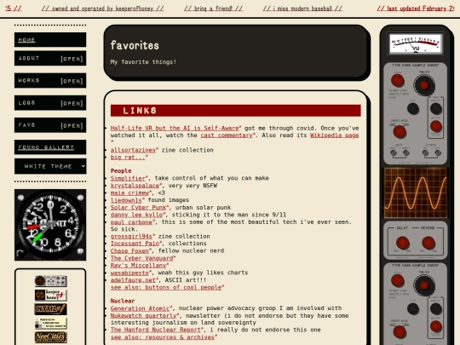Open 'see also: resources & archives' link
Viewport: 460px width, 345px height.
point(164,337)
